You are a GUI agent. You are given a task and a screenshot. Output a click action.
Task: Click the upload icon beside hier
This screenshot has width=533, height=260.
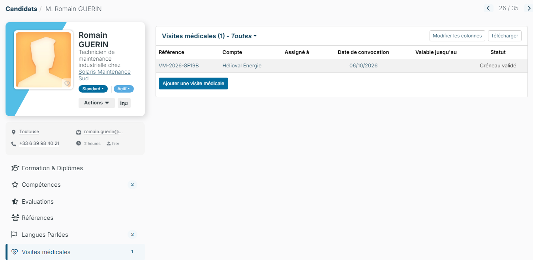[109, 143]
